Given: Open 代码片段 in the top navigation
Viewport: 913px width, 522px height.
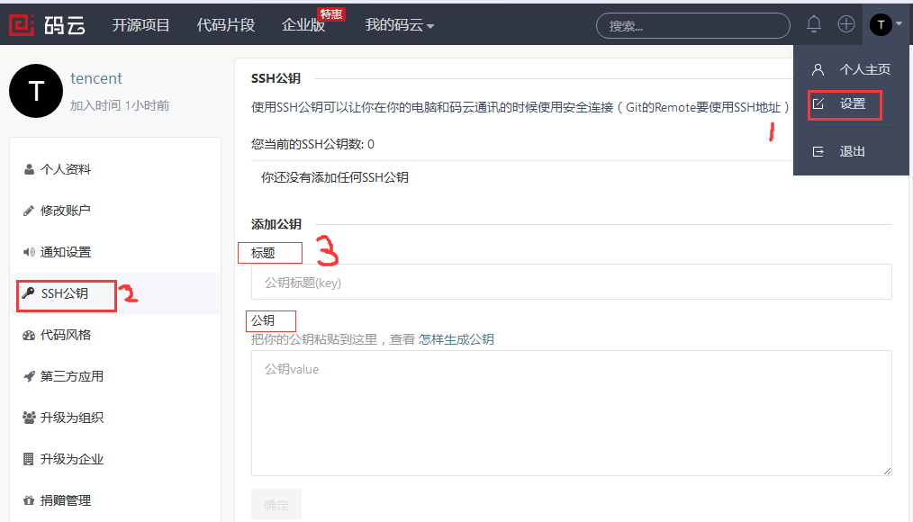Looking at the screenshot, I should pos(225,25).
